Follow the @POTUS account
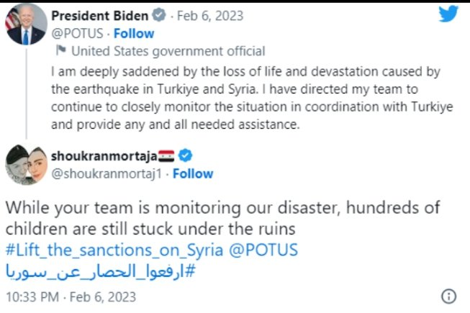The height and width of the screenshot is (313, 470). coord(135,33)
